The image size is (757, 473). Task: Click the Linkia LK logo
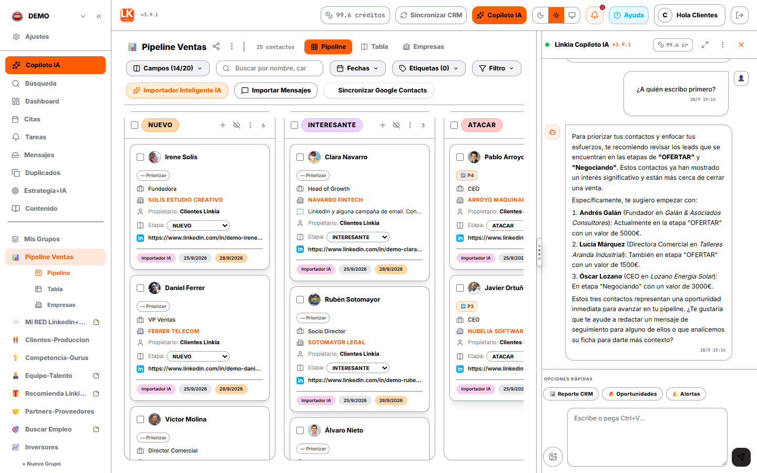(x=127, y=15)
